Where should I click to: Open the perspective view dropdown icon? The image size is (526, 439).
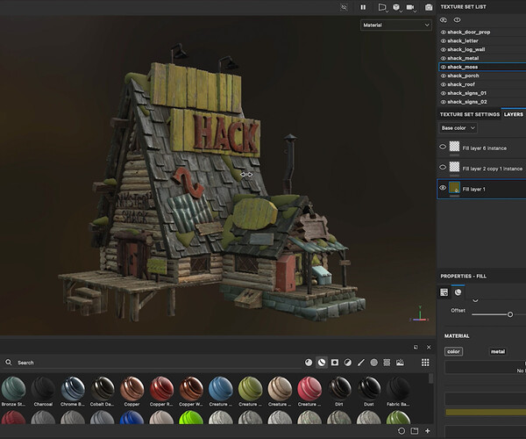(x=381, y=7)
